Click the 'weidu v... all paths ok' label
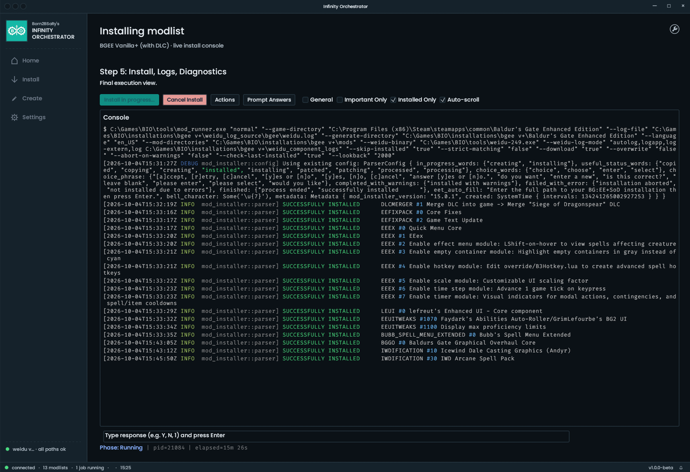690x472 pixels. click(x=39, y=449)
